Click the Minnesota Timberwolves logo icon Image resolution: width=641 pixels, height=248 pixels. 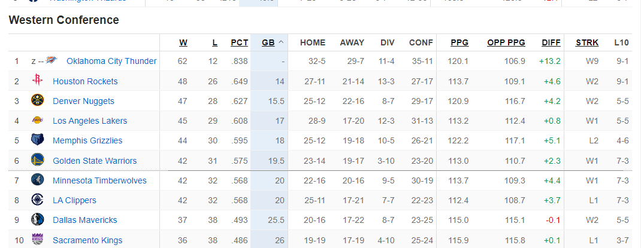click(x=37, y=180)
